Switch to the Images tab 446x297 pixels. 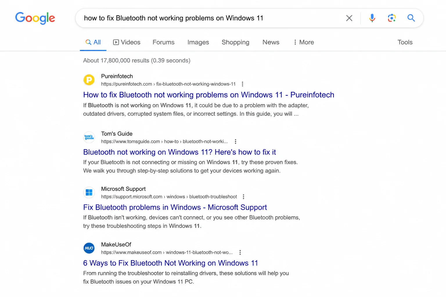tap(198, 42)
